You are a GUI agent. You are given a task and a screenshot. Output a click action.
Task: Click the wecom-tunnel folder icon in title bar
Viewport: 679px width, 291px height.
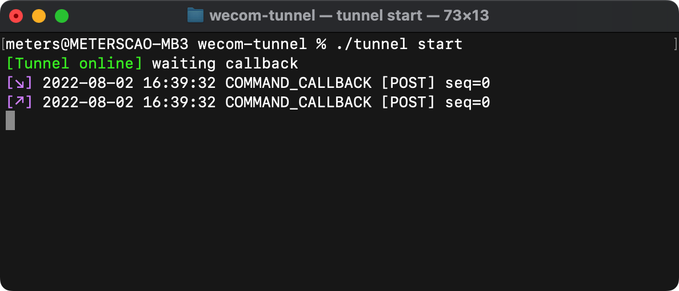pos(195,15)
